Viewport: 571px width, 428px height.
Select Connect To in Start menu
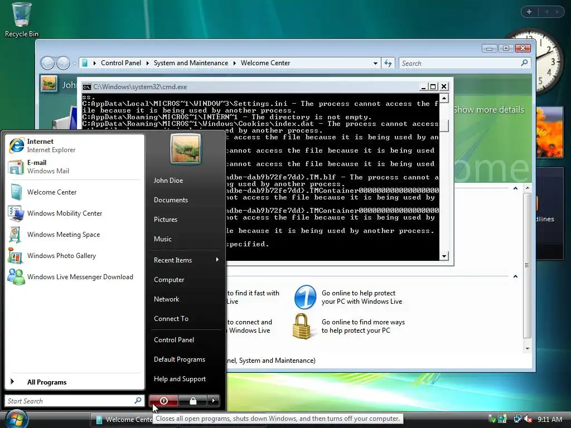point(171,318)
